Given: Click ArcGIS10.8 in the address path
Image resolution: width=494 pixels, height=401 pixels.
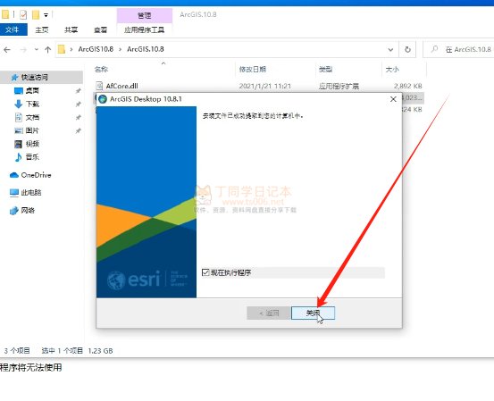Looking at the screenshot, I should pyautogui.click(x=96, y=49).
